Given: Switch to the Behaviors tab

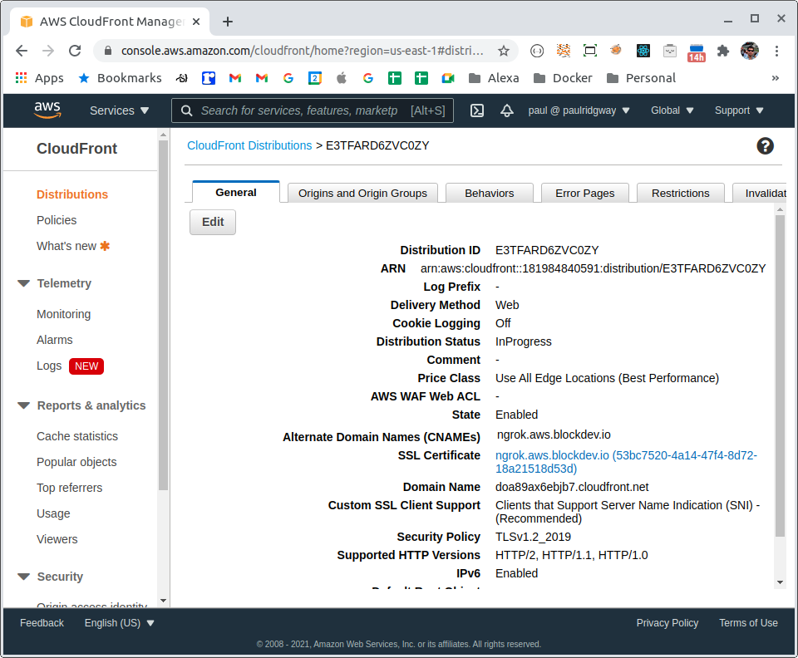Looking at the screenshot, I should click(489, 194).
